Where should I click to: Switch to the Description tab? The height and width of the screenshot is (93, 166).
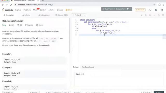(9, 15)
